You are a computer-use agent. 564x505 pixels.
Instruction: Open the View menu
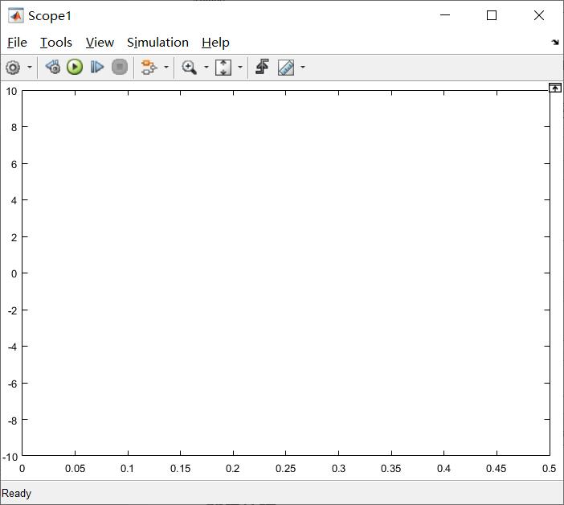[x=100, y=43]
